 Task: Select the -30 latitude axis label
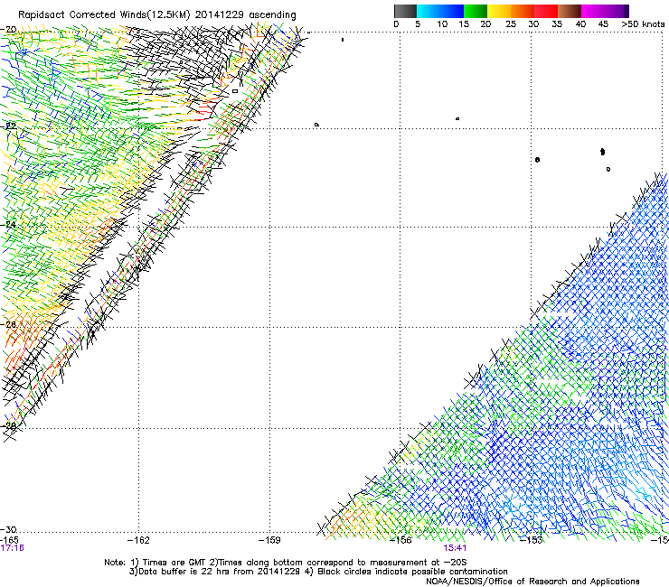pyautogui.click(x=8, y=529)
